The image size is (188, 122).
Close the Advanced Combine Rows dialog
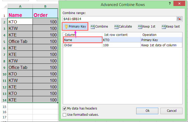coord(179,3)
